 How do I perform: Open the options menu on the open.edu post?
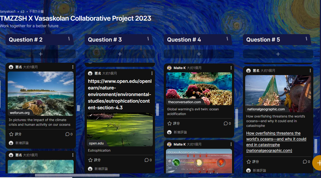pos(152,73)
